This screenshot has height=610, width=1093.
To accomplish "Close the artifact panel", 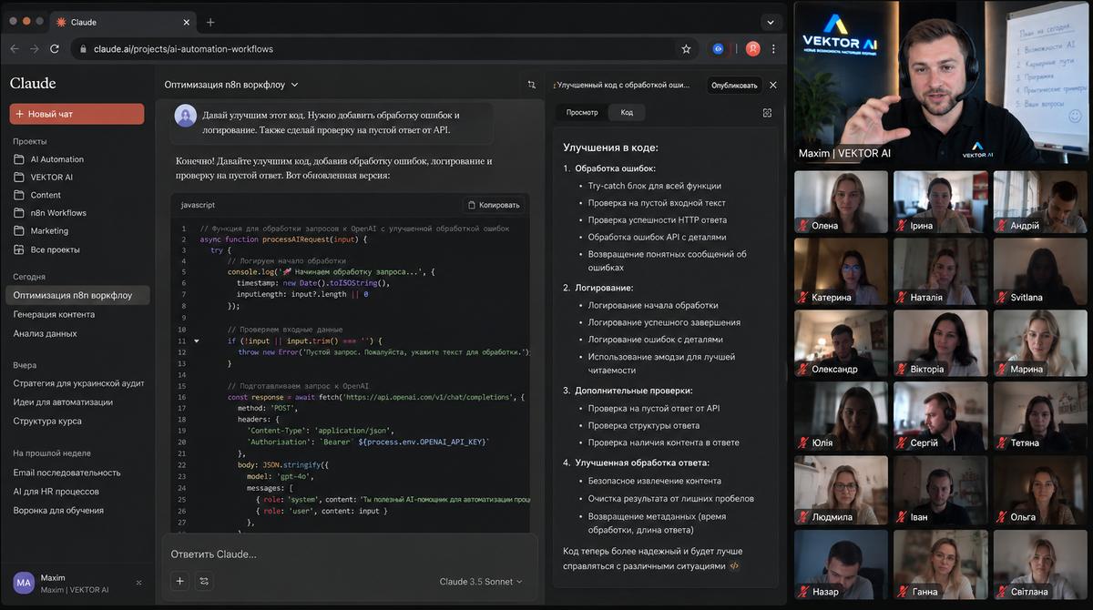I will coord(773,85).
